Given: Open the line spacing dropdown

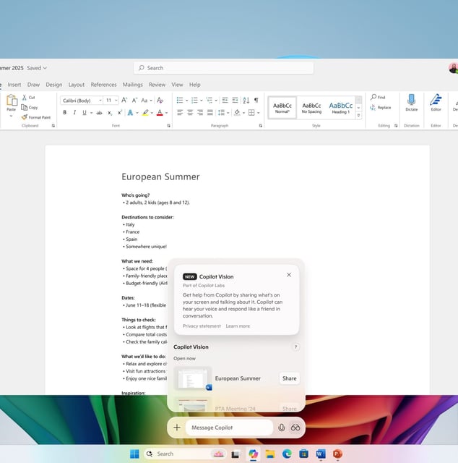Looking at the screenshot, I should click(228, 113).
